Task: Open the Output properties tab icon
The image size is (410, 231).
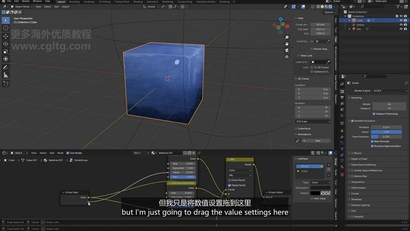Action: tap(342, 98)
